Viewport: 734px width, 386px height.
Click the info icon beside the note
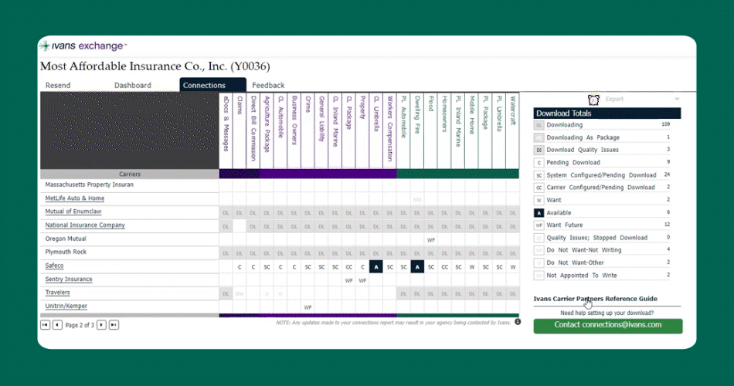click(517, 322)
